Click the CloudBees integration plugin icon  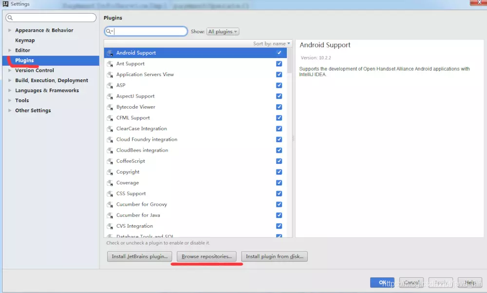coord(110,151)
